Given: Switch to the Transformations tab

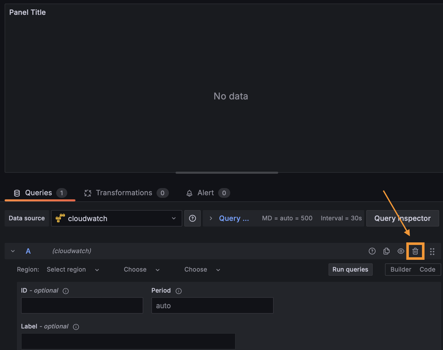Looking at the screenshot, I should [126, 193].
